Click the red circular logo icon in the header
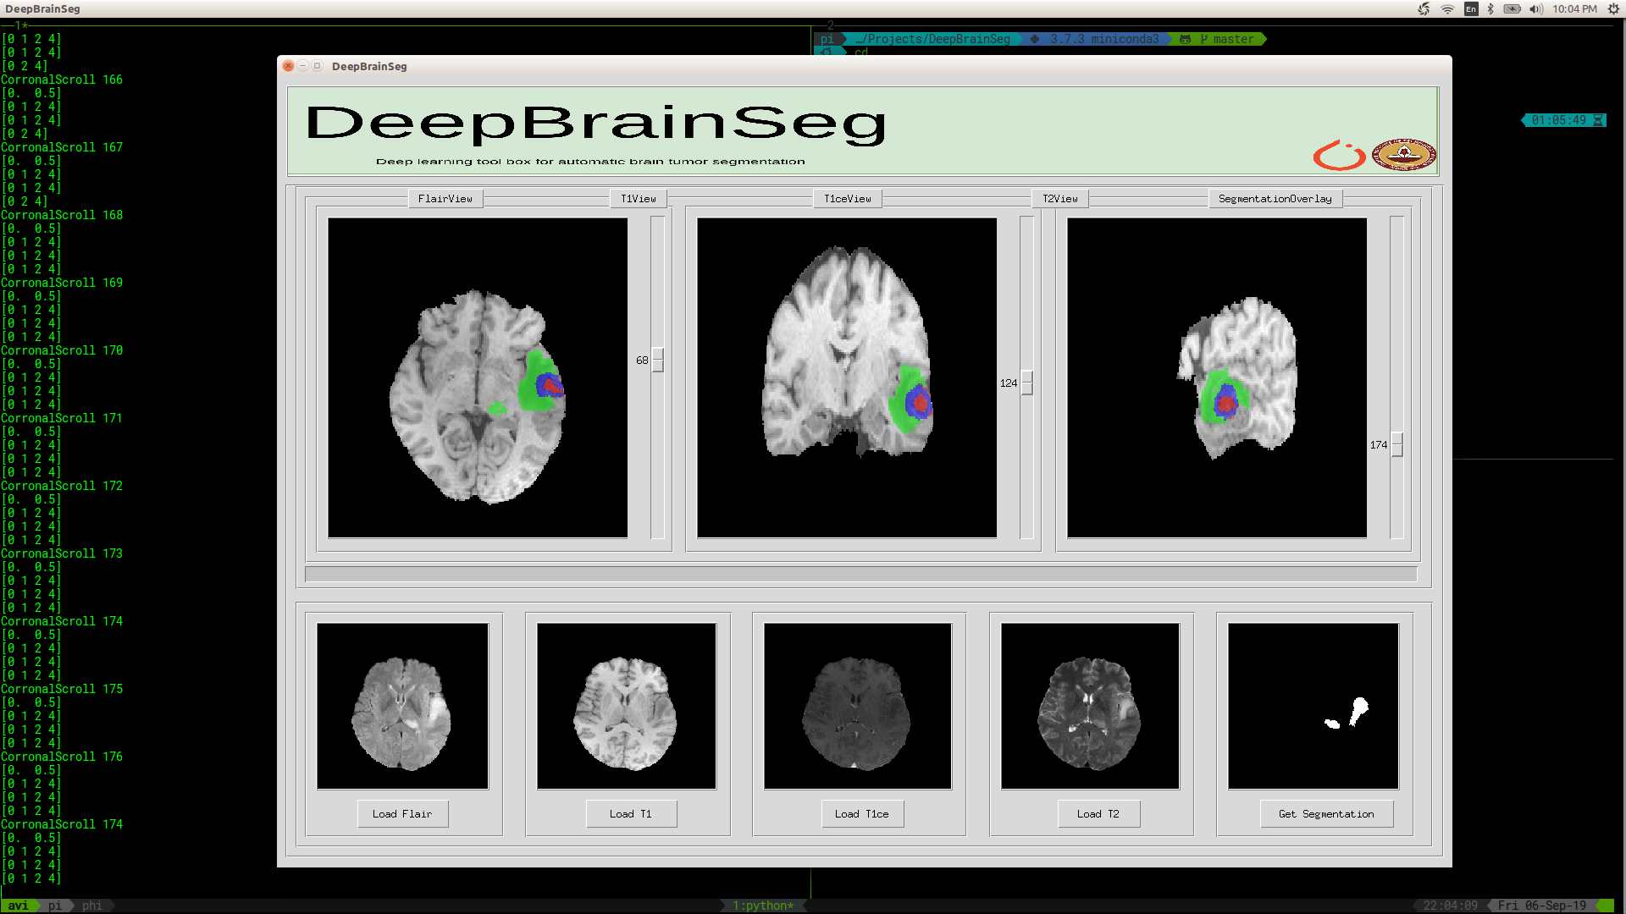Viewport: 1626px width, 914px height. click(1338, 156)
